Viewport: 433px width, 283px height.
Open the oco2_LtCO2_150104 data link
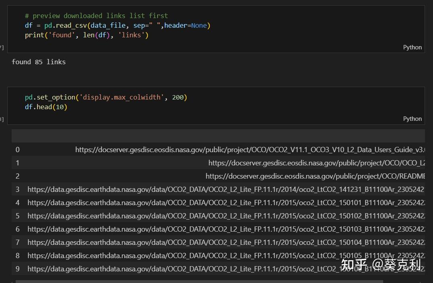coord(225,242)
